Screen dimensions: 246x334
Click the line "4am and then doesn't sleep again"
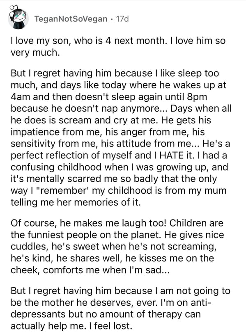click(109, 97)
